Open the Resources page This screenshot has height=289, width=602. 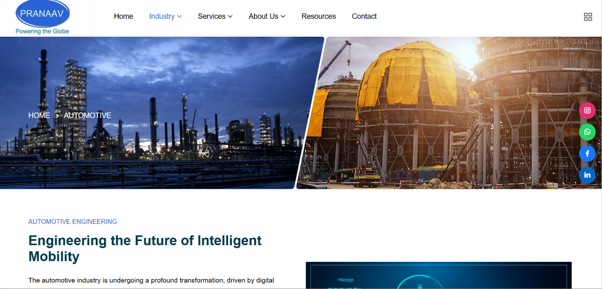click(x=318, y=16)
